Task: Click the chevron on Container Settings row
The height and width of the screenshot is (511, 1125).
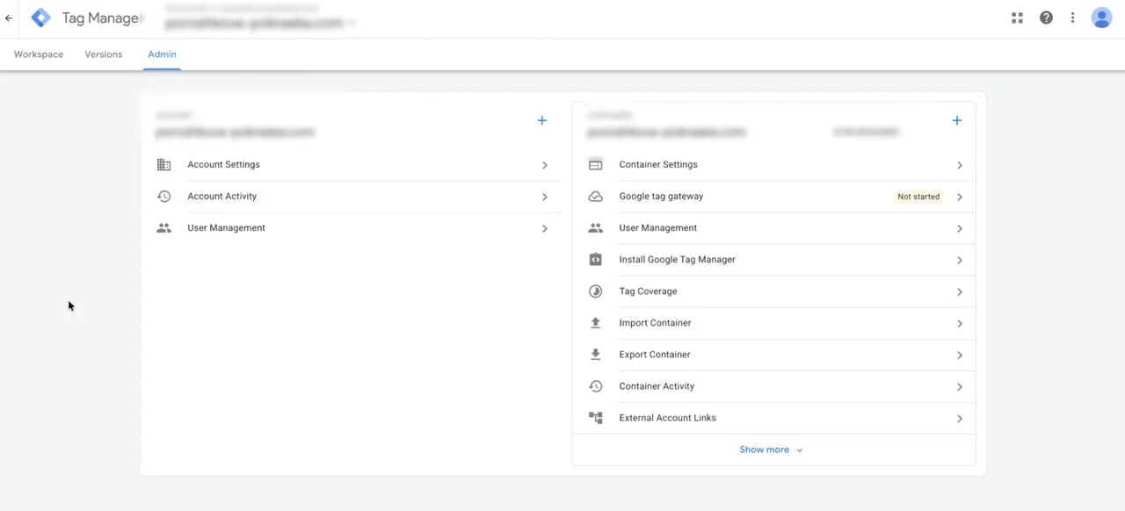Action: point(959,165)
